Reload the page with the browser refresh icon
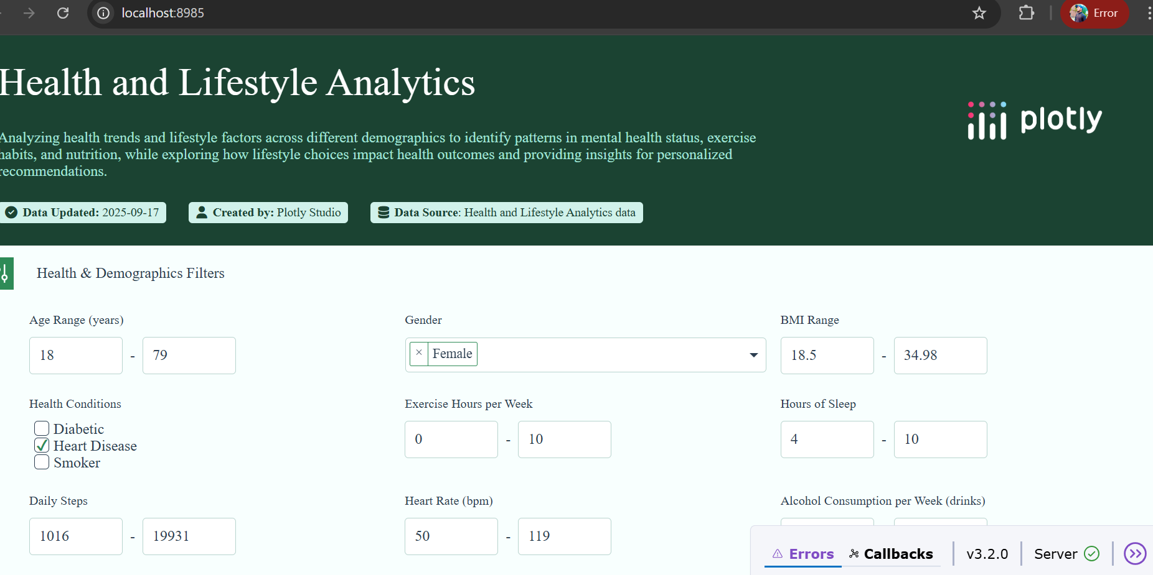The width and height of the screenshot is (1153, 575). click(x=63, y=13)
